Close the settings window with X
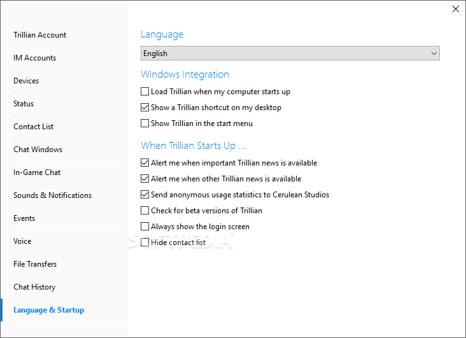This screenshot has width=466, height=338. click(456, 9)
